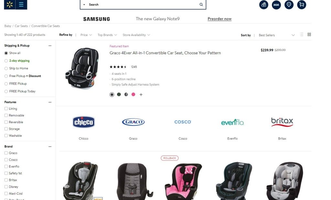Select the 2-day shipping radio option
Viewport: 331px width, 200px height.
point(6,61)
